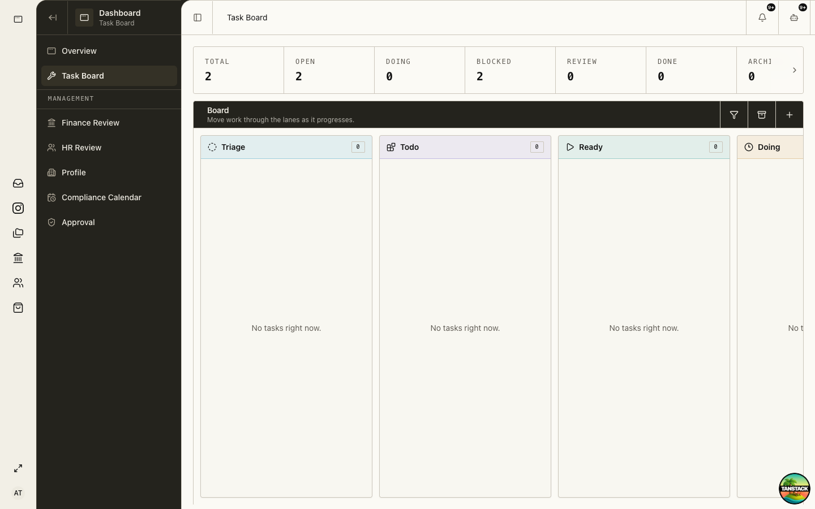
Task: Click the Triage lane header
Action: click(x=286, y=147)
